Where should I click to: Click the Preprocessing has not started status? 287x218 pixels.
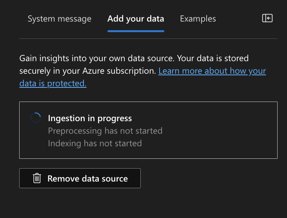[105, 131]
